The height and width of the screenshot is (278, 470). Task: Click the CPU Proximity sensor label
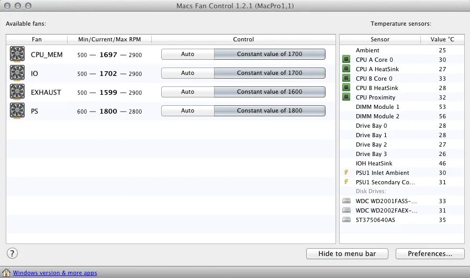[376, 97]
